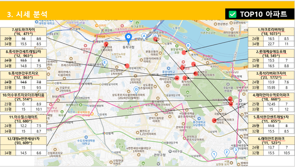Viewport: 295px width, 167px height.
Task: Click the red dot near 장승배기역
Action: click(x=127, y=66)
